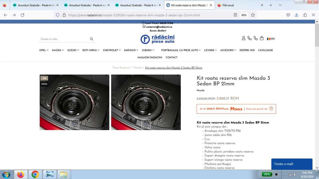This screenshot has width=319, height=179.
Task: Click the taskbar volume speaker icon
Action: click(x=295, y=175)
